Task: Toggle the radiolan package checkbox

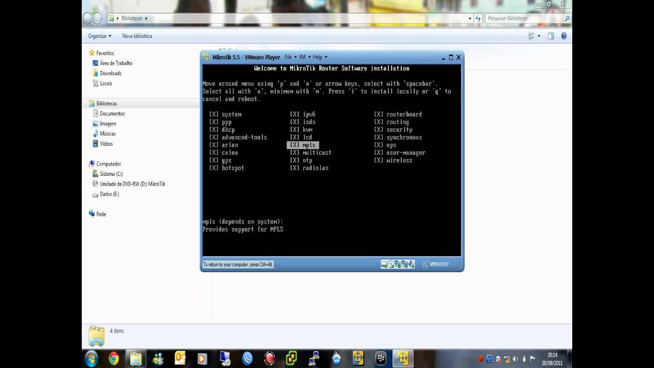Action: tap(294, 168)
